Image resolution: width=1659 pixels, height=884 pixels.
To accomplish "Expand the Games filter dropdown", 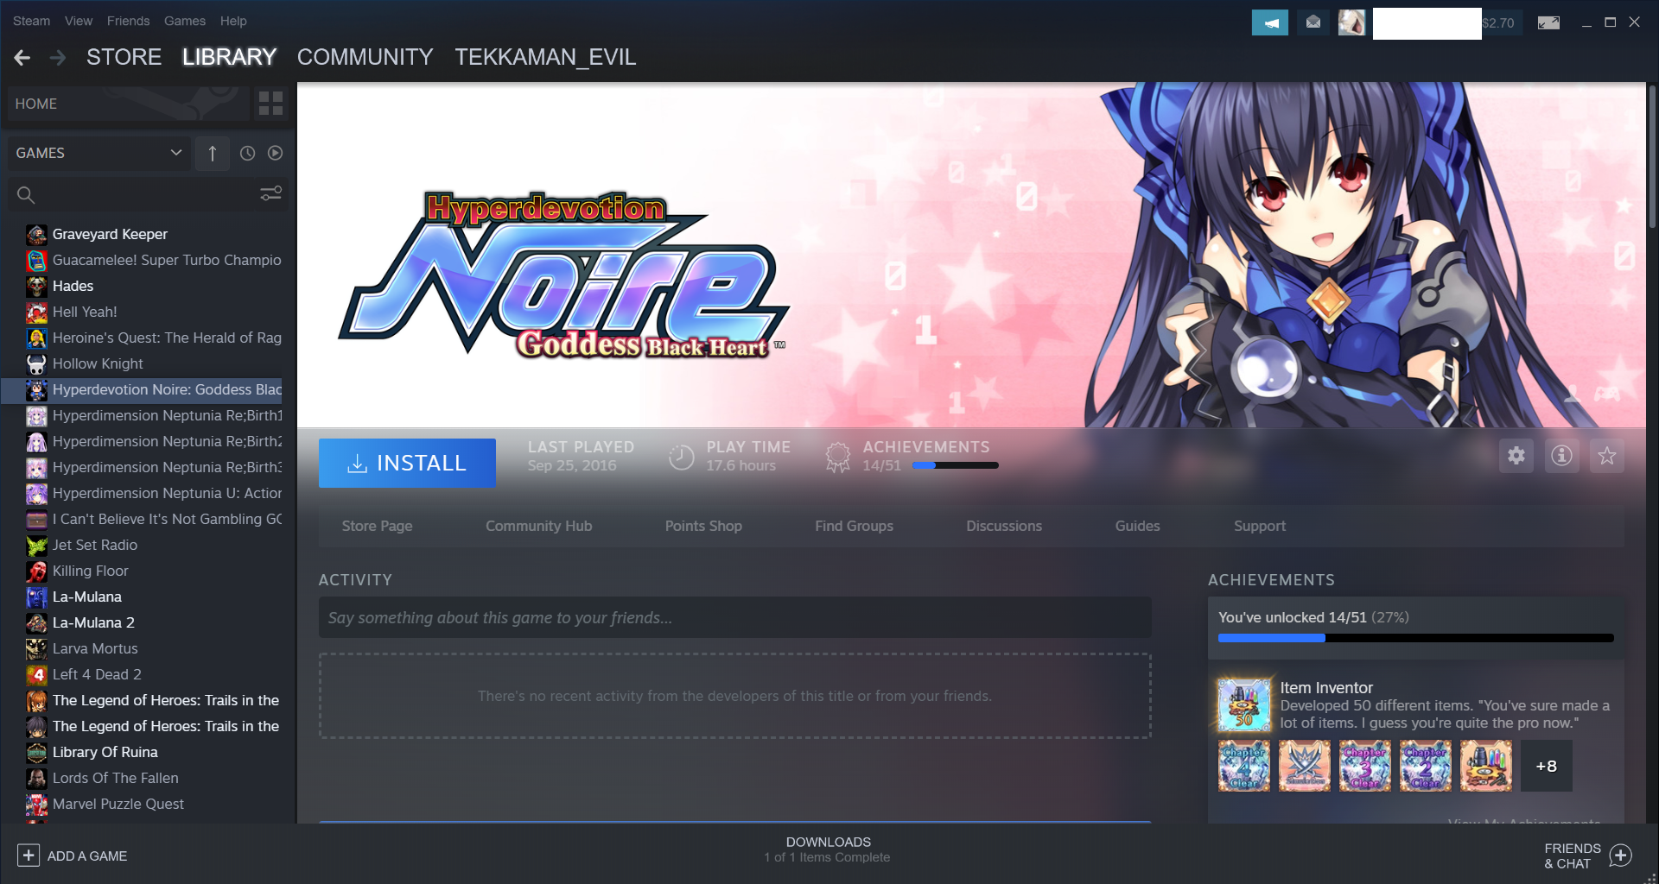I will 99,153.
